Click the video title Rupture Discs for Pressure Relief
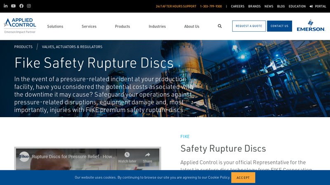330x185 pixels. pyautogui.click(x=73, y=157)
